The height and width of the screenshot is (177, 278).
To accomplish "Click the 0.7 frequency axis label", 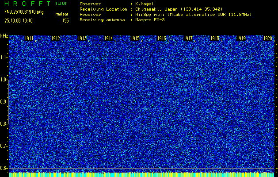I will (4, 146).
